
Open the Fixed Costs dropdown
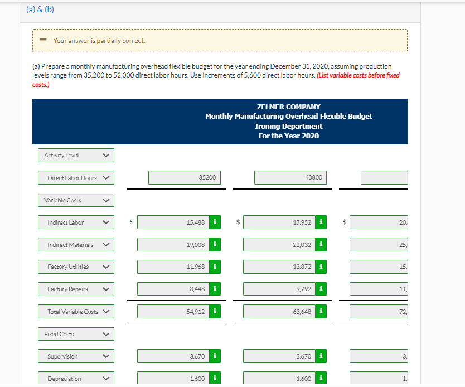(x=76, y=334)
